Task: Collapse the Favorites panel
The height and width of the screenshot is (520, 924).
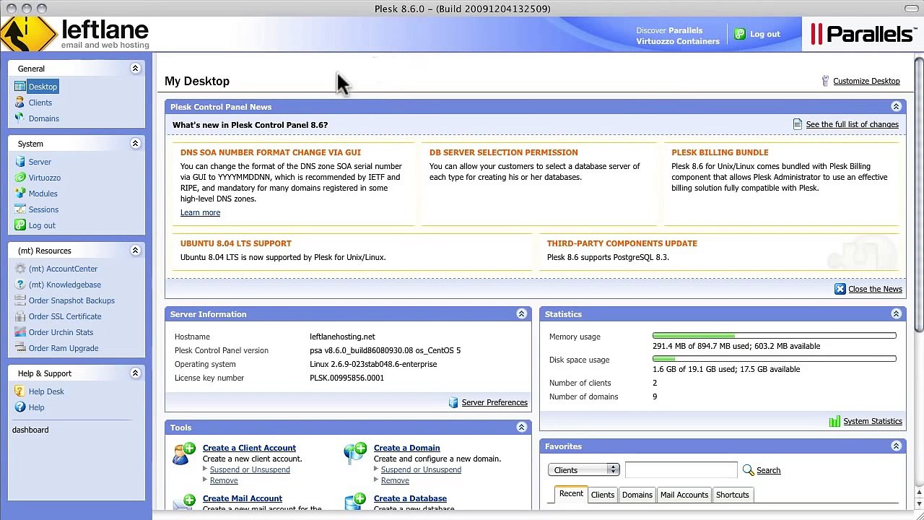Action: [x=896, y=446]
